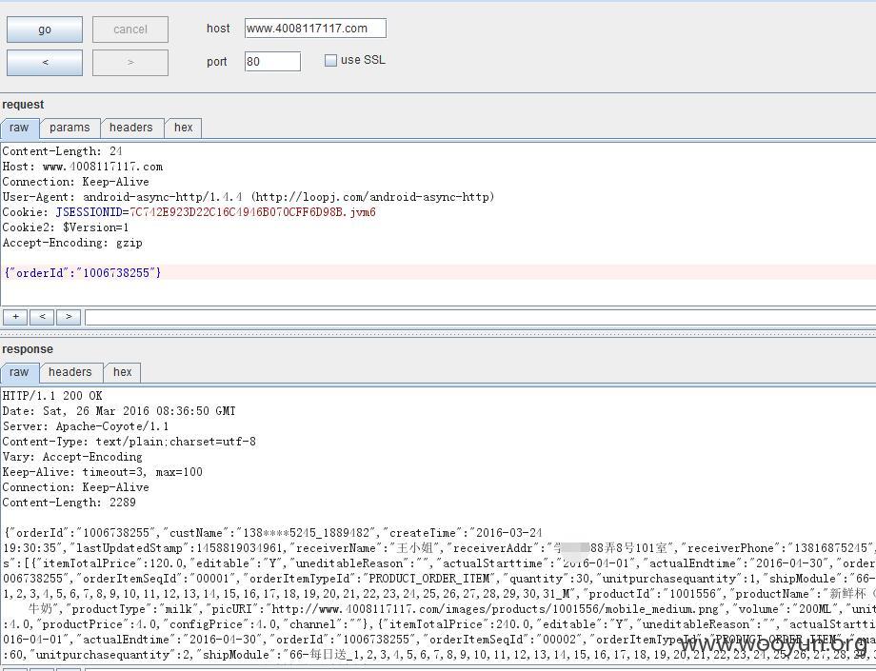
Task: Click the Keep-Alive timeout=3 line
Action: [x=103, y=472]
